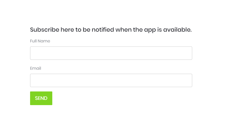Focus the Full Name input field
Viewport: 234px width, 126px height.
coord(111,53)
